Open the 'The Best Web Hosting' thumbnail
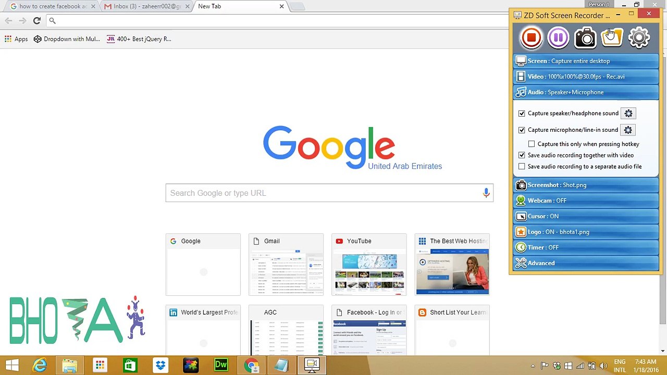 (x=452, y=265)
